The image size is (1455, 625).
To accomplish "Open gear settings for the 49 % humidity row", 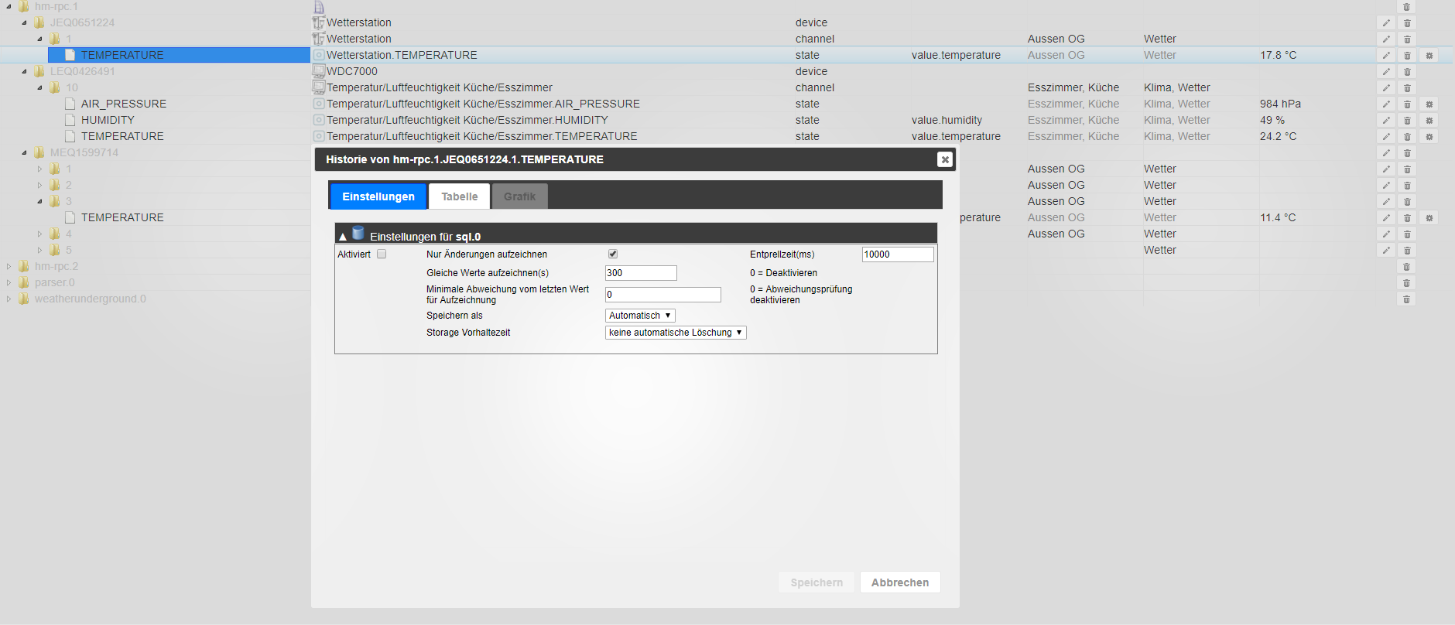I will 1429,121.
